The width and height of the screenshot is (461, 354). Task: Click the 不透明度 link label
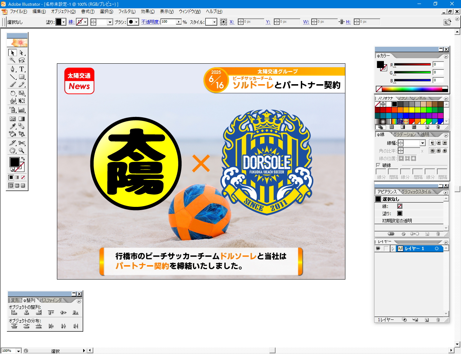150,22
